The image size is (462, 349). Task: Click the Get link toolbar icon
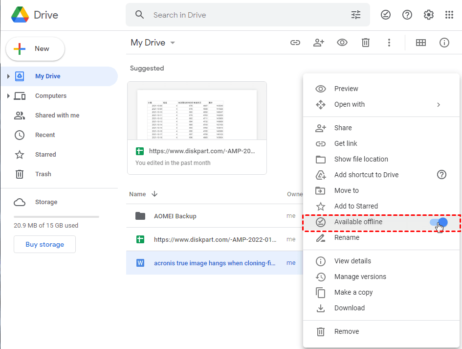(x=295, y=43)
